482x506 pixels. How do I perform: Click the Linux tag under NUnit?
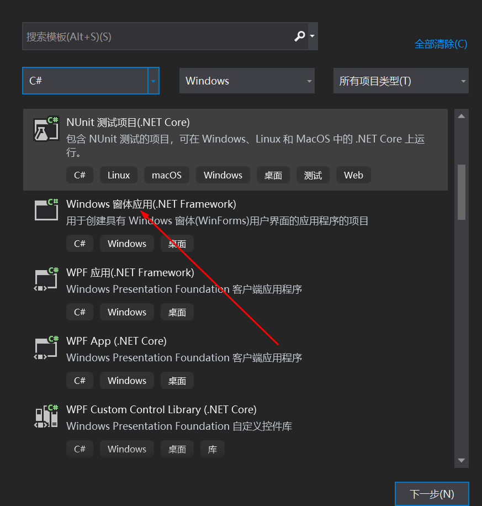(x=119, y=175)
